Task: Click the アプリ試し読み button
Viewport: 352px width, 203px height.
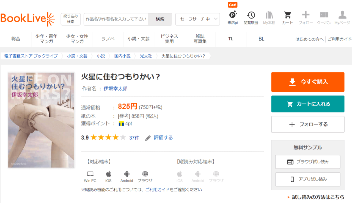Action: (x=308, y=179)
